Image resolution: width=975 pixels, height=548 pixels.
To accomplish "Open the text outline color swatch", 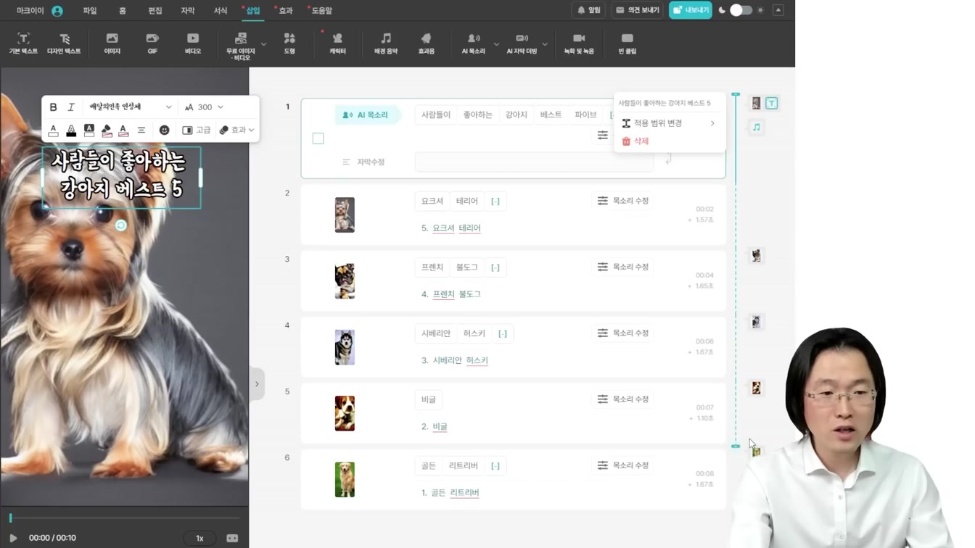I will [71, 130].
